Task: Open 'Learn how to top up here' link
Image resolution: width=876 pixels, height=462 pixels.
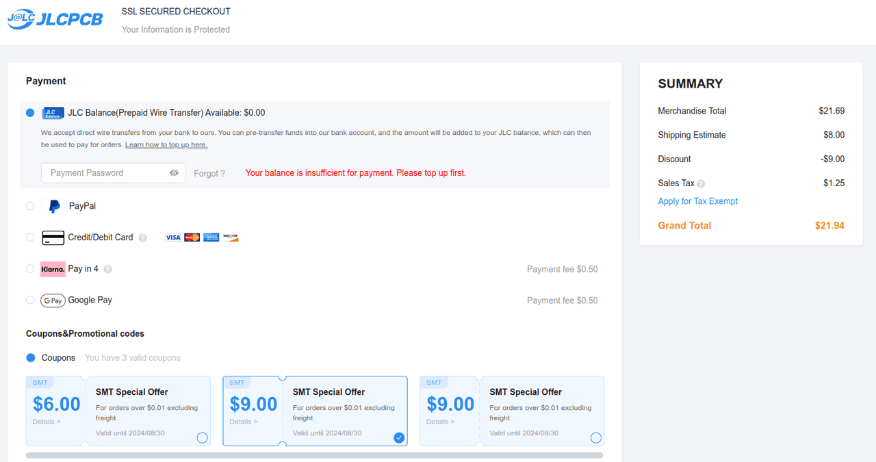Action: pyautogui.click(x=166, y=145)
